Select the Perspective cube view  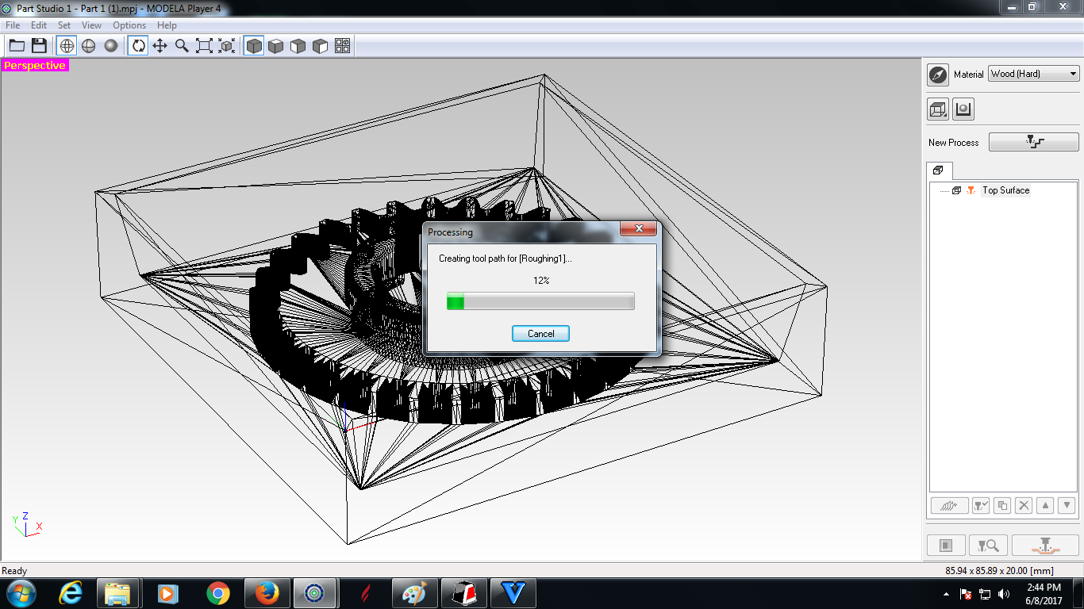(254, 46)
